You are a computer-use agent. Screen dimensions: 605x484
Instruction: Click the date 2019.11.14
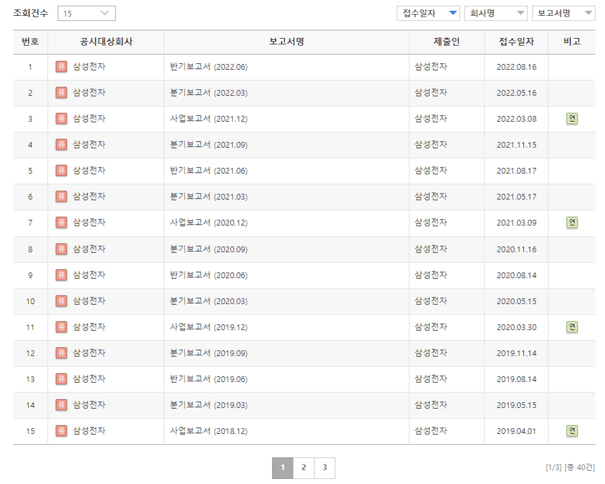tap(516, 353)
